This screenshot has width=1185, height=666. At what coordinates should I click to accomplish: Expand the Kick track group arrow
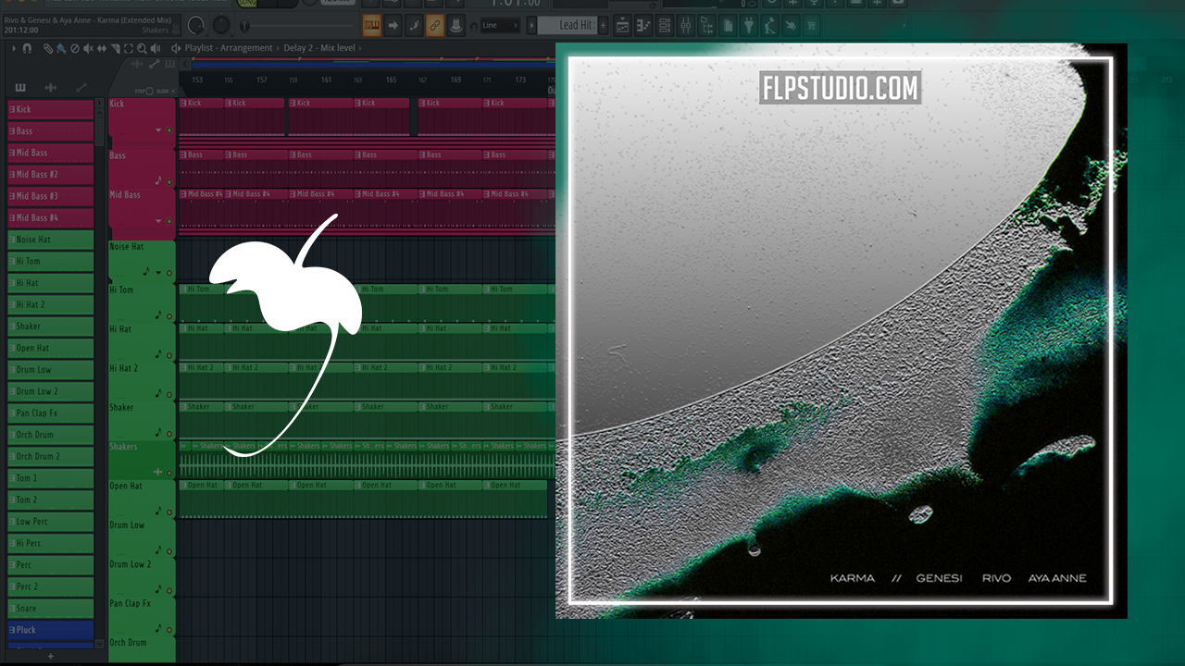158,130
